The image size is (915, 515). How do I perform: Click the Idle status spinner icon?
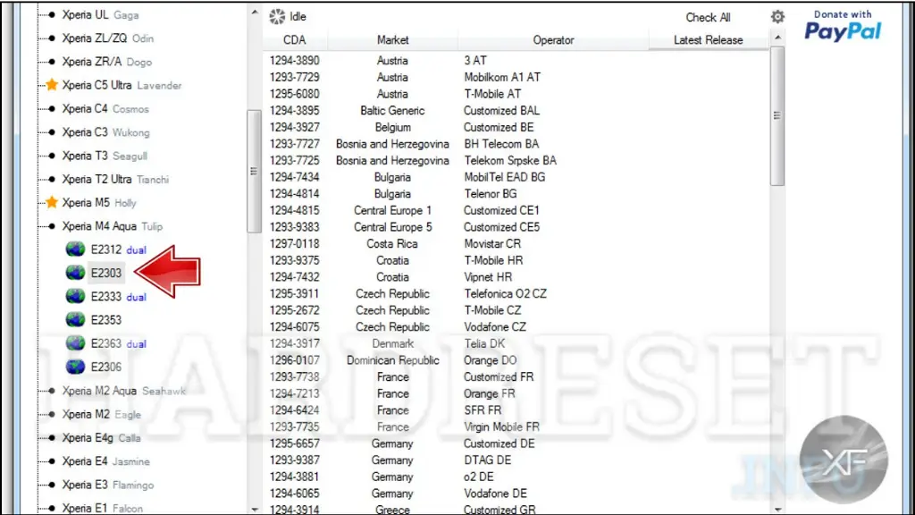coord(277,17)
